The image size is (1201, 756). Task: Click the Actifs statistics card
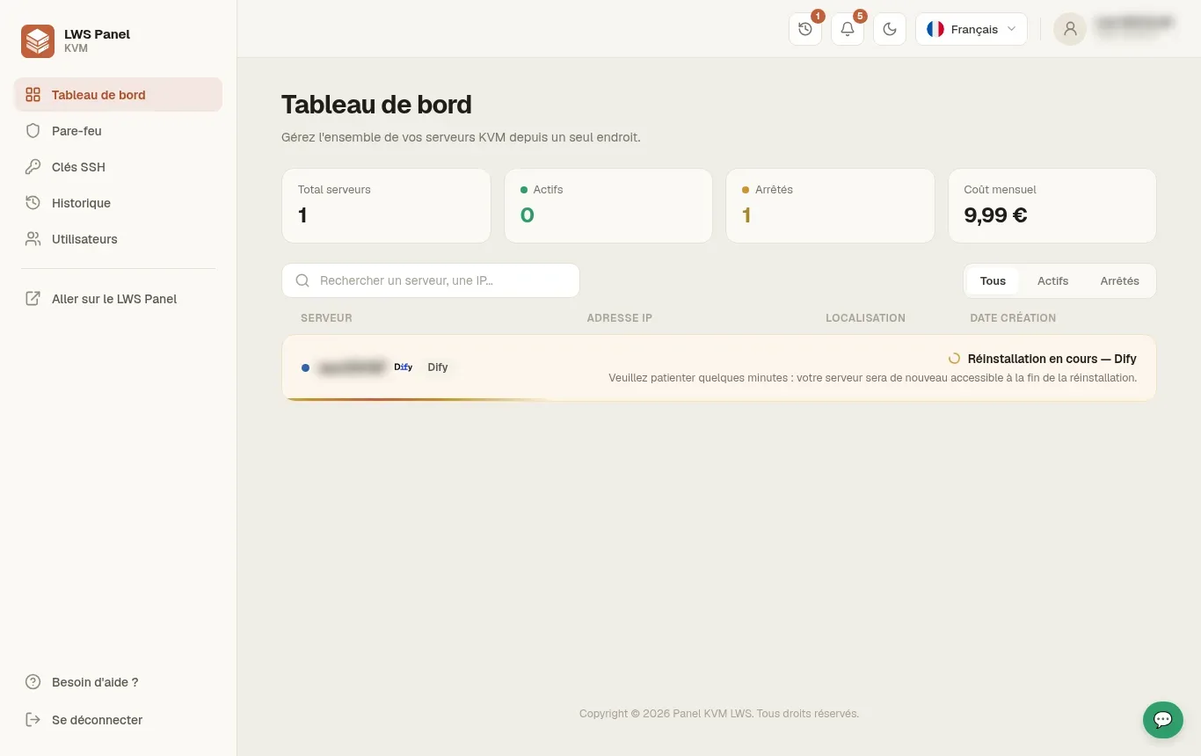[x=608, y=206]
